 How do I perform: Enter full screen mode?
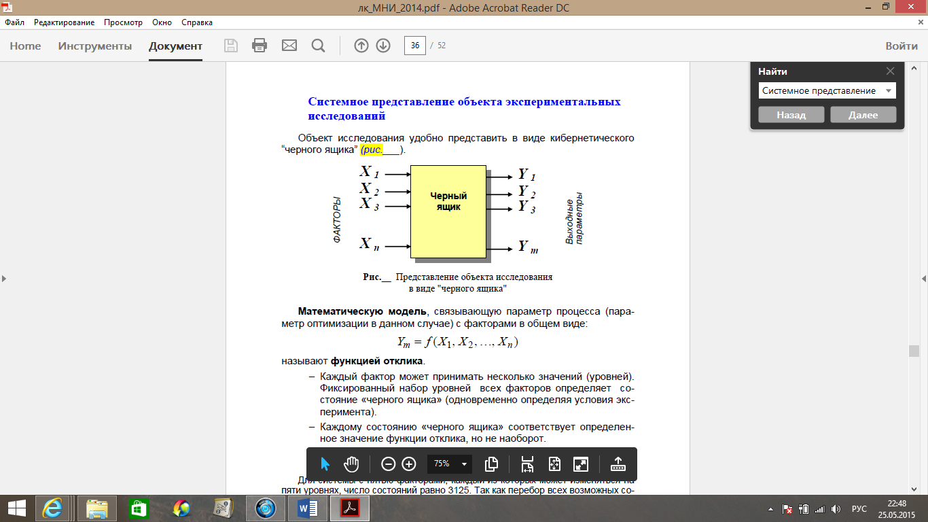tap(581, 464)
